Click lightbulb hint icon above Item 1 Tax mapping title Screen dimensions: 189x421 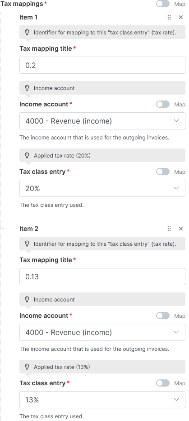point(27,33)
